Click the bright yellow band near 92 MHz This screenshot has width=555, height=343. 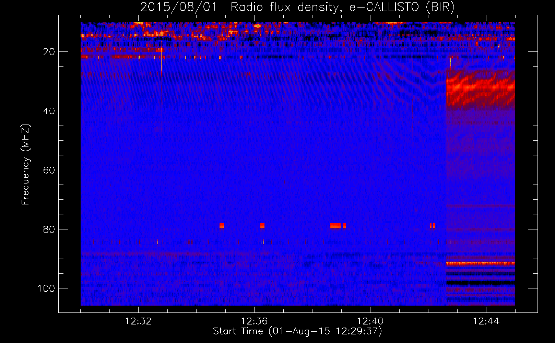pyautogui.click(x=480, y=263)
